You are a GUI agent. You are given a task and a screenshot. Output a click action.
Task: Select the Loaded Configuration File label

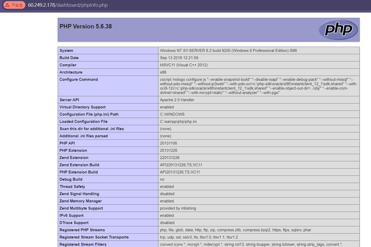pyautogui.click(x=84, y=122)
